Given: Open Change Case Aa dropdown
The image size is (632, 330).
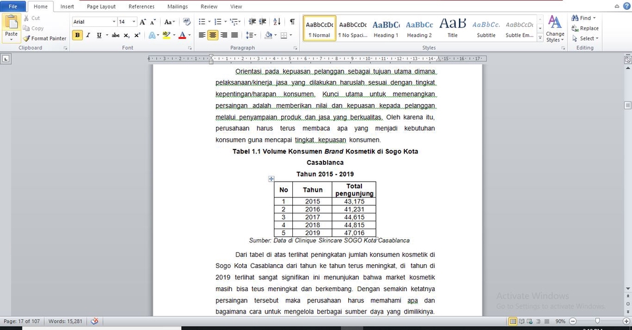Looking at the screenshot, I should click(169, 22).
